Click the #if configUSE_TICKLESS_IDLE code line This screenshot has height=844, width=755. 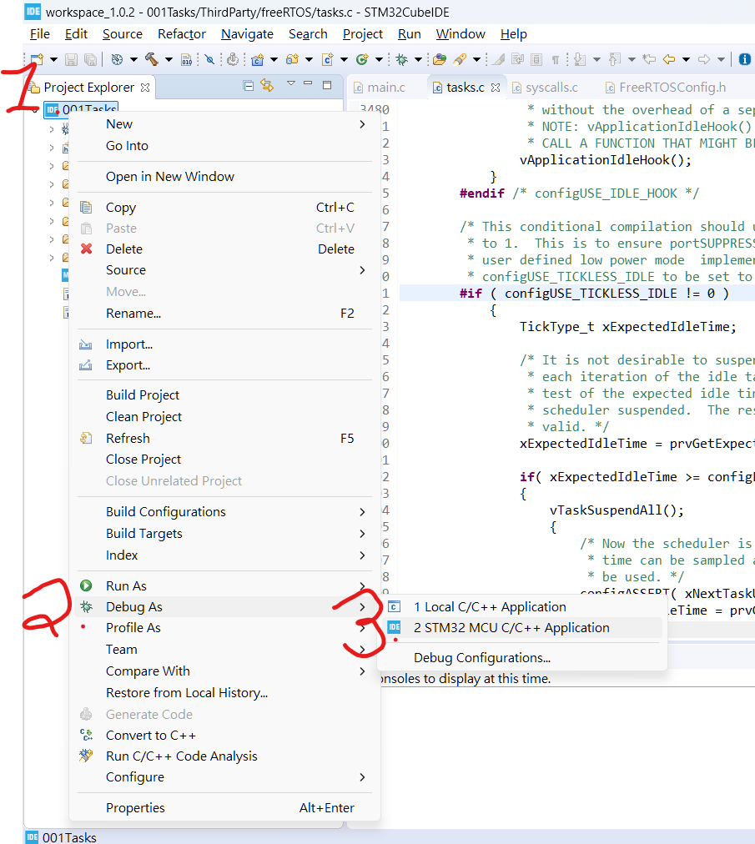pos(594,294)
